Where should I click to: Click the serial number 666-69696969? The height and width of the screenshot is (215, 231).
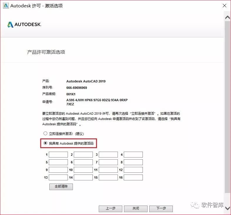[x=77, y=88]
